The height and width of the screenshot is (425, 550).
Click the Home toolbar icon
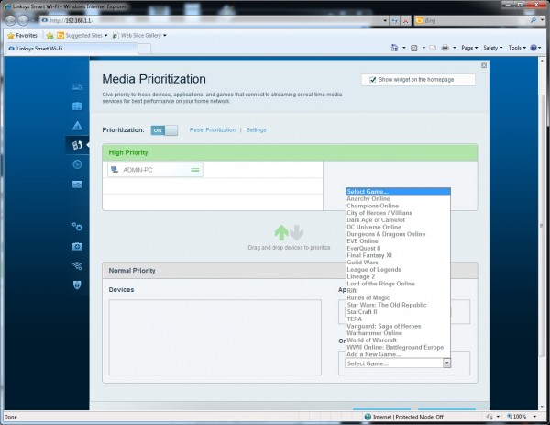(x=394, y=48)
